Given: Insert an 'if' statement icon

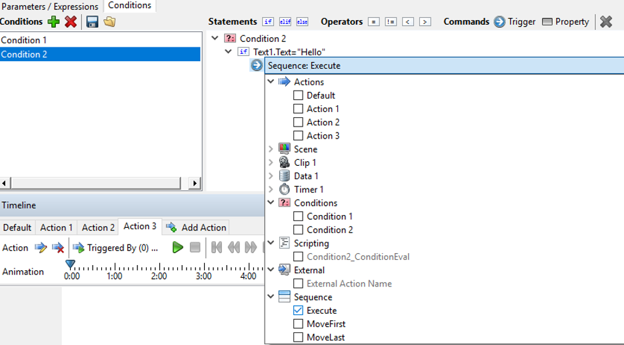Looking at the screenshot, I should tap(268, 22).
